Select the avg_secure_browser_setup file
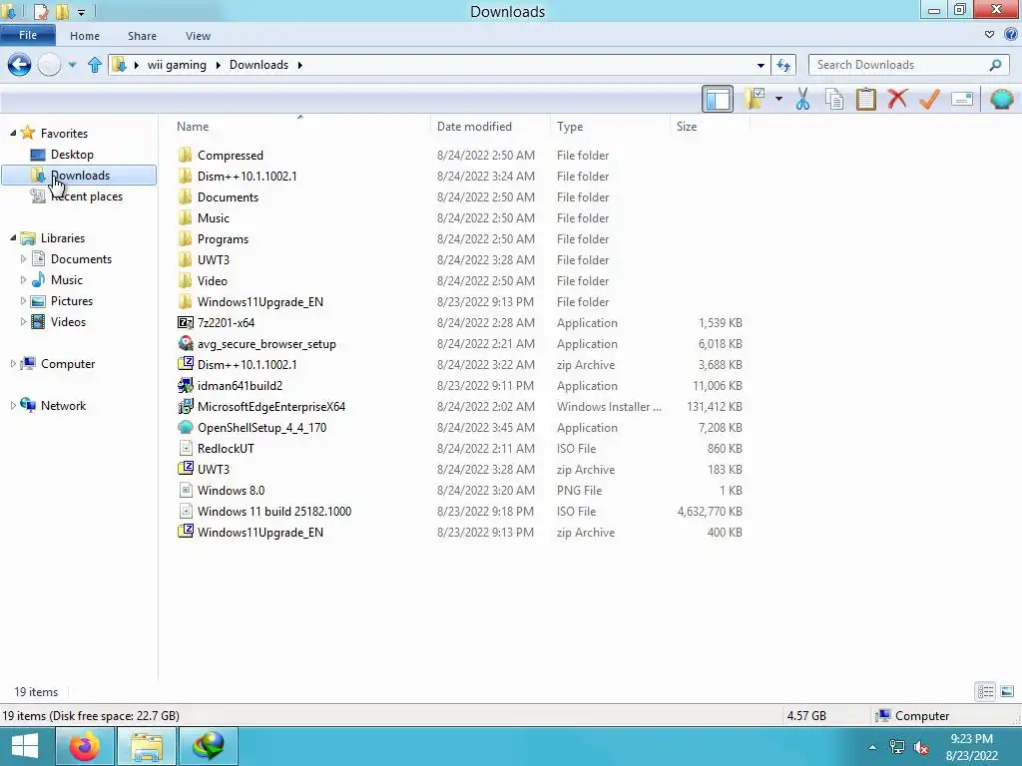1022x766 pixels. coord(266,344)
